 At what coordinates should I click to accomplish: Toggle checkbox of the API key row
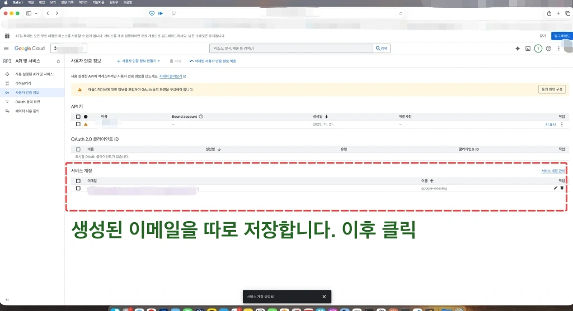coord(78,125)
